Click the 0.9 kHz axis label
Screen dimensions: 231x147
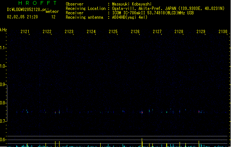pos(3,85)
